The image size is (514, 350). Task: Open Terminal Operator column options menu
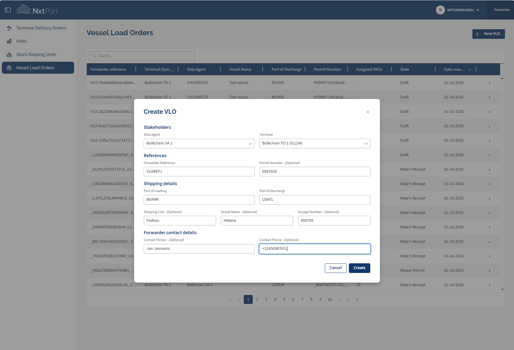point(178,69)
